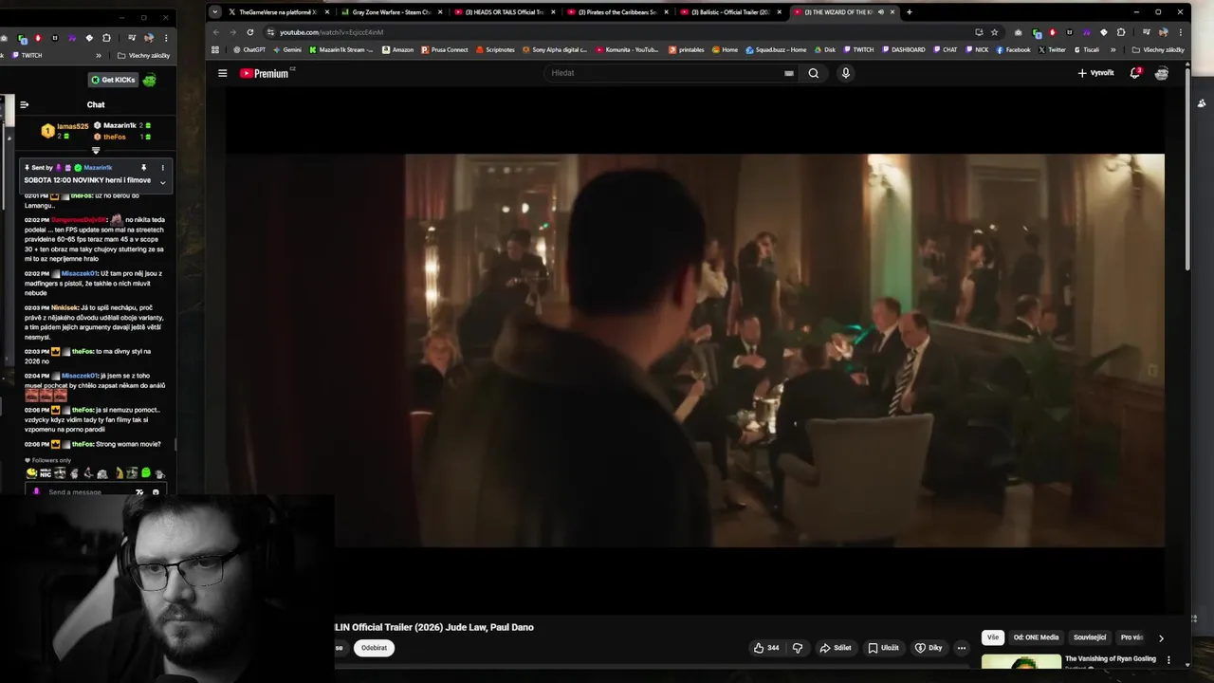Show hidden bookmarks chevron in Kick window

click(98, 55)
